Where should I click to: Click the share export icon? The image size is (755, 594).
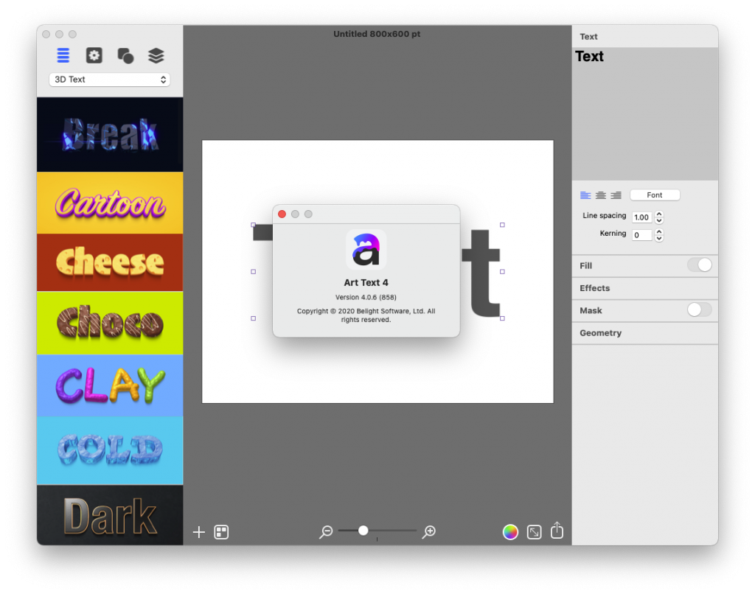click(557, 531)
